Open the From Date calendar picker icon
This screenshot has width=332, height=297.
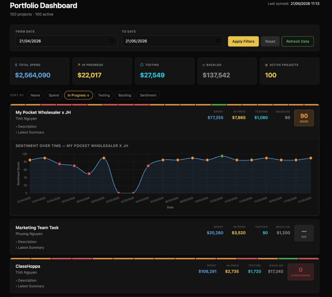[x=112, y=41]
